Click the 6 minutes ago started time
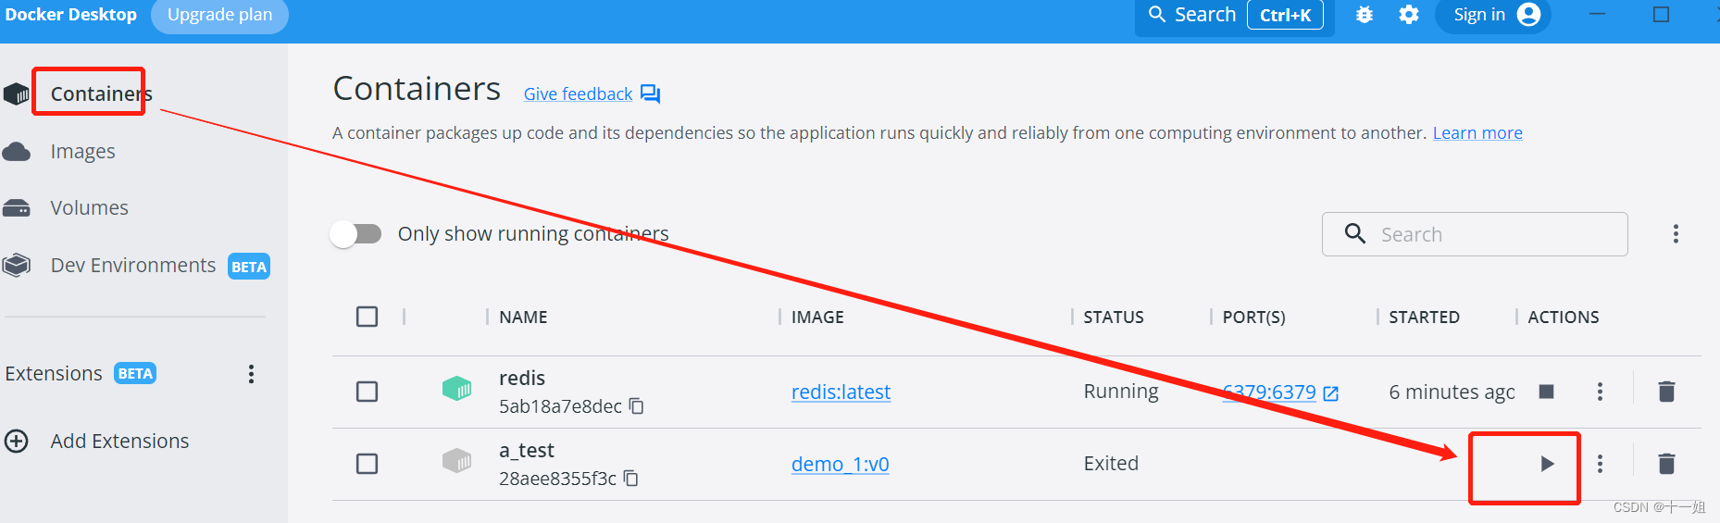The width and height of the screenshot is (1720, 523). coord(1452,392)
